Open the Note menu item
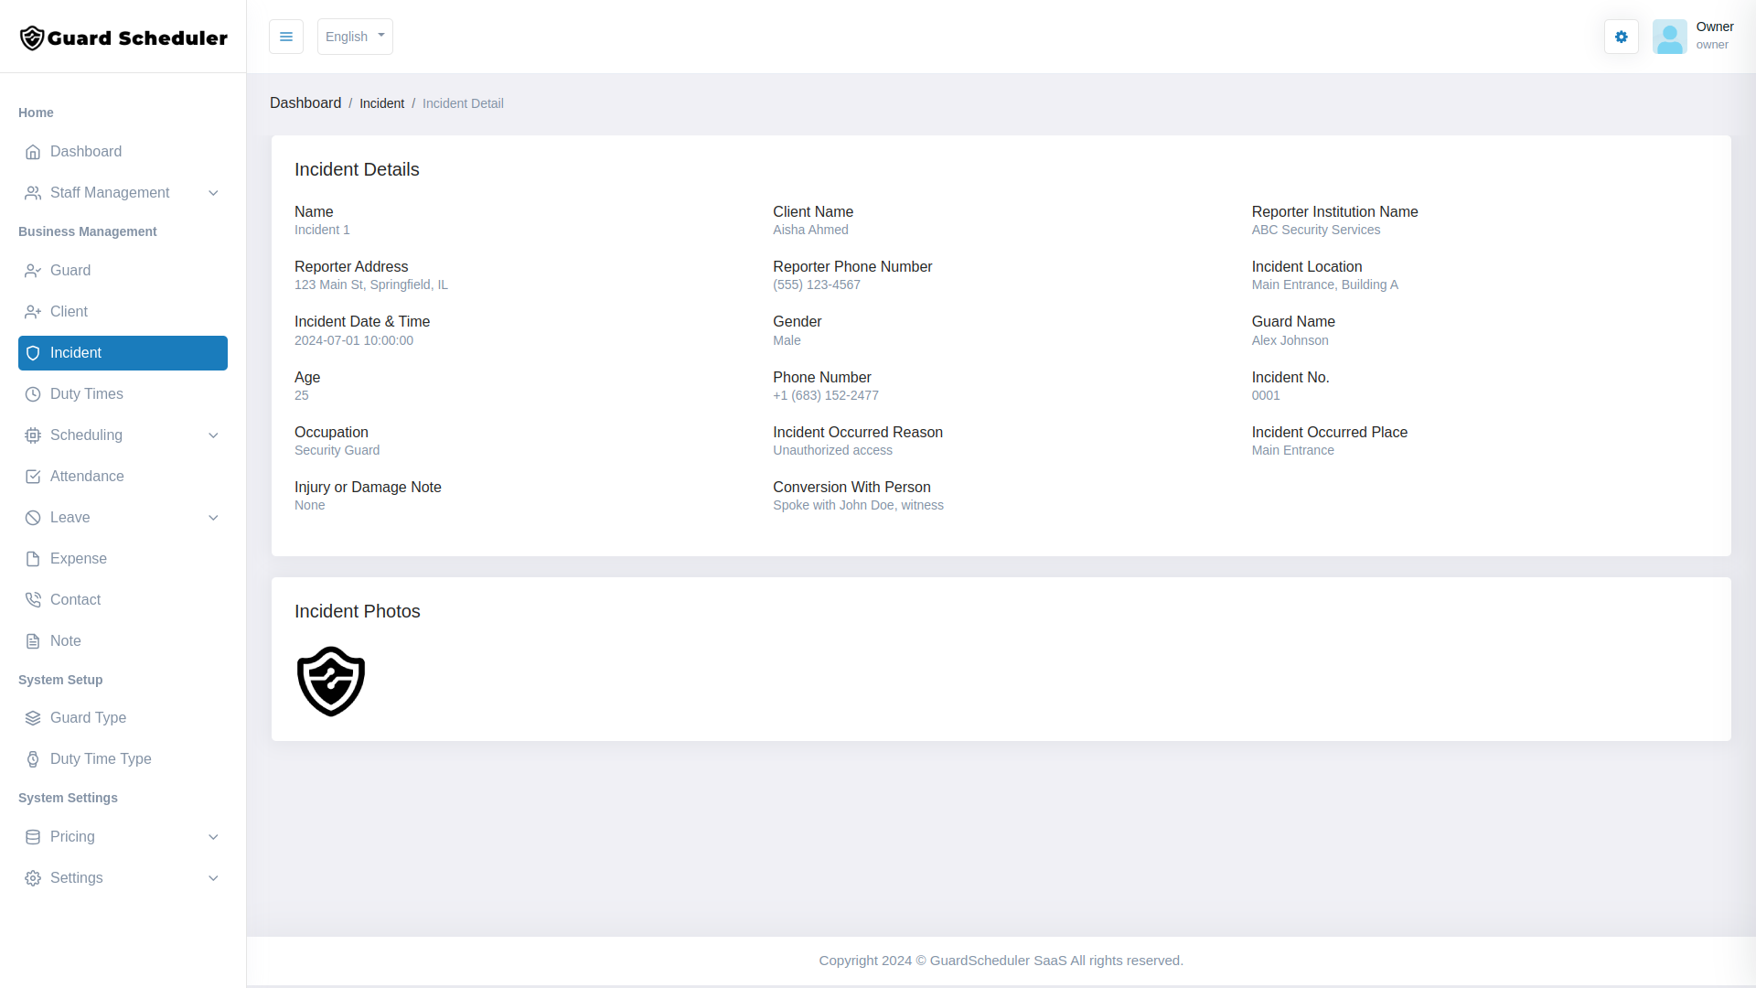 (x=64, y=640)
